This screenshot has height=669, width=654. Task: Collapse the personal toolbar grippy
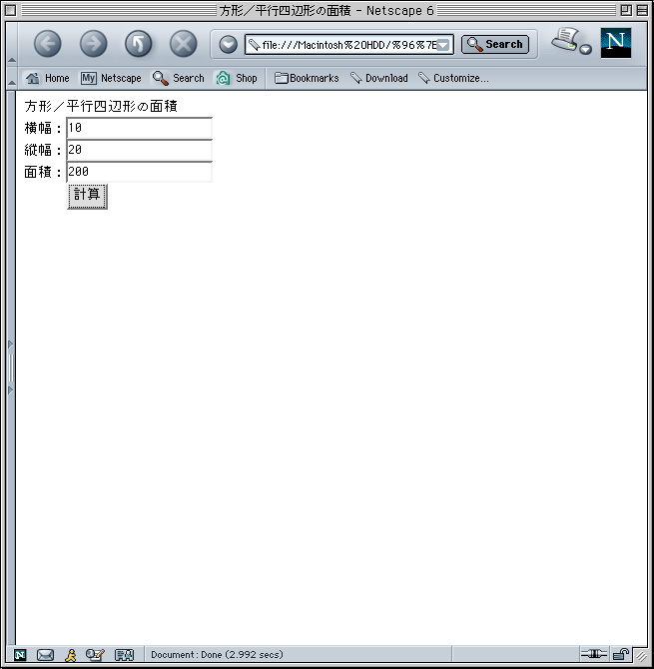[x=12, y=78]
